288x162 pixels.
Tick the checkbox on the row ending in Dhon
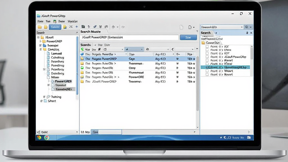207,50
